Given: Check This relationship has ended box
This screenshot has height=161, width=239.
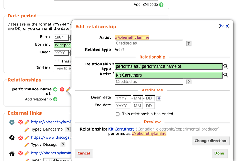Looking at the screenshot, I should 118,114.
